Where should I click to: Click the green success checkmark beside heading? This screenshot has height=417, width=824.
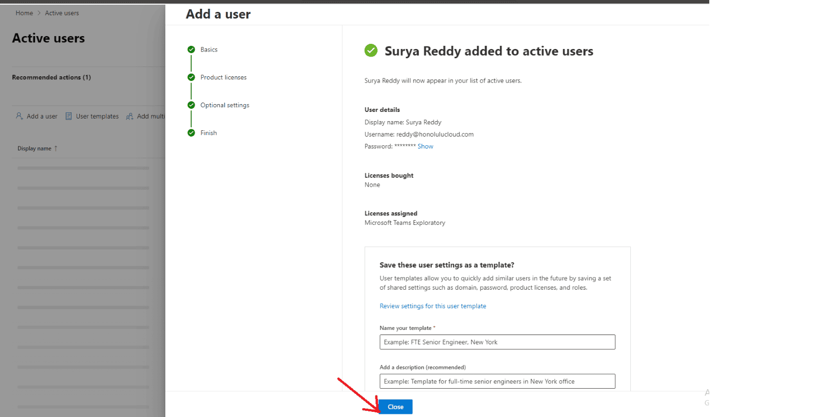pyautogui.click(x=371, y=51)
